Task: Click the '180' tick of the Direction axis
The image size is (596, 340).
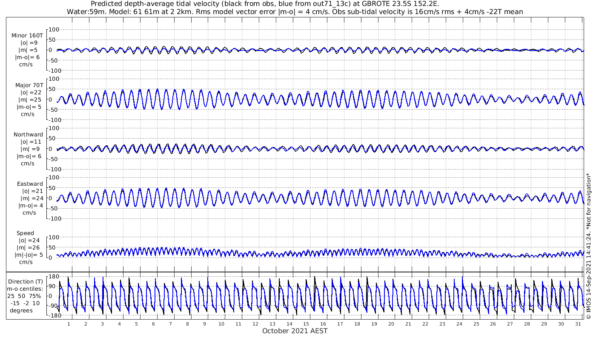Action: 54,277
